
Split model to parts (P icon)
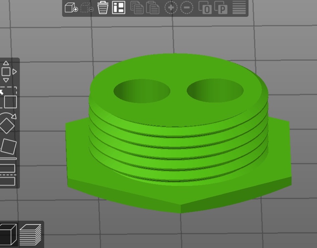click(221, 8)
